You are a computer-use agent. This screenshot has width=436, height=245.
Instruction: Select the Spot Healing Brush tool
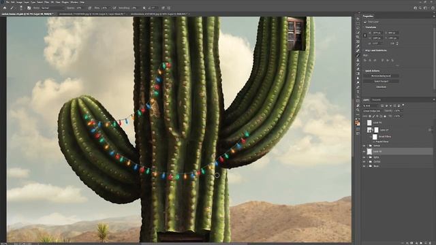click(x=358, y=51)
